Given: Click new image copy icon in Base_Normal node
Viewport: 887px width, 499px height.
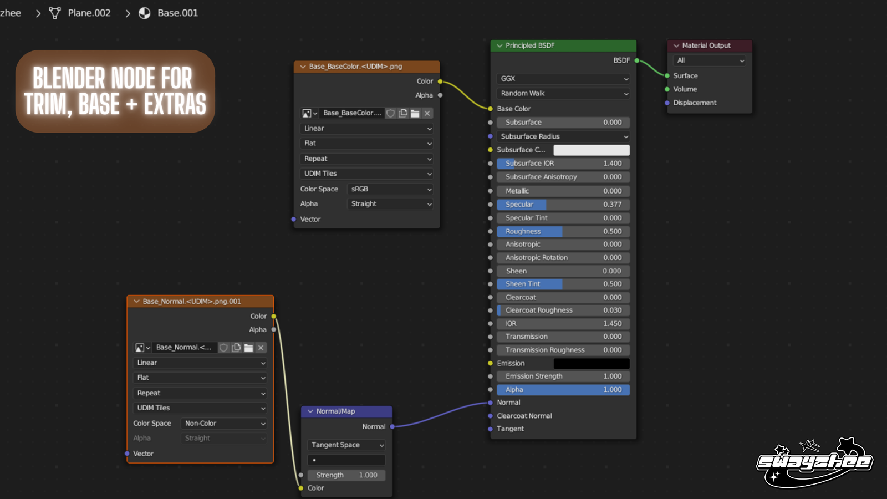Looking at the screenshot, I should point(236,348).
